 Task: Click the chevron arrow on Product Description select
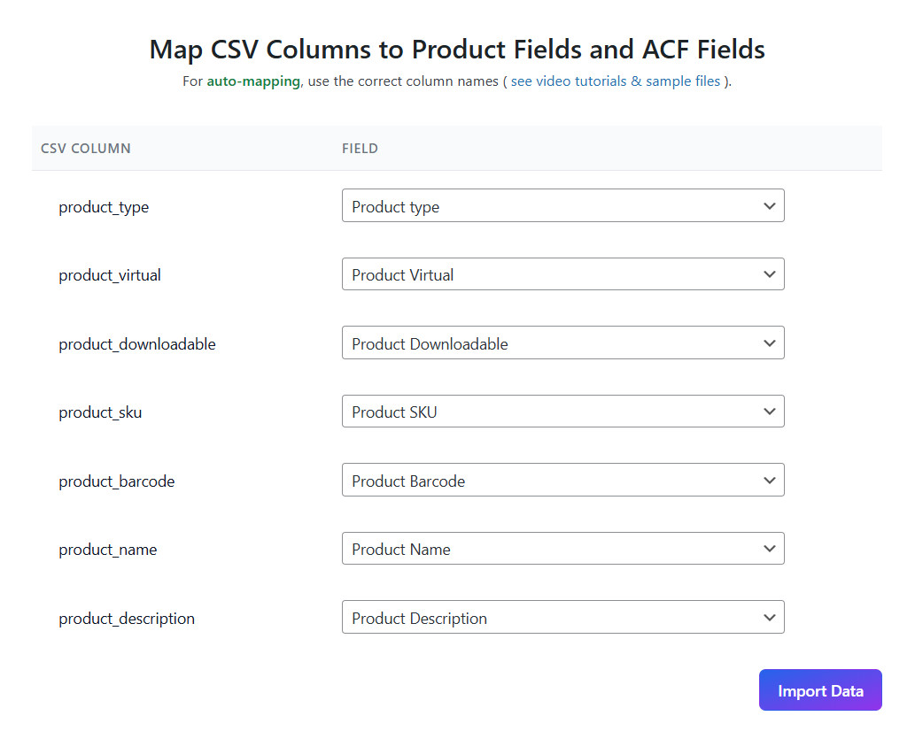tap(769, 617)
